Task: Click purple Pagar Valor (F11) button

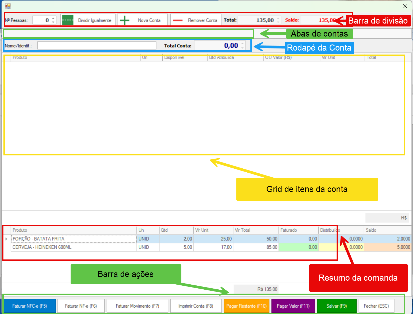Action: coord(293,306)
